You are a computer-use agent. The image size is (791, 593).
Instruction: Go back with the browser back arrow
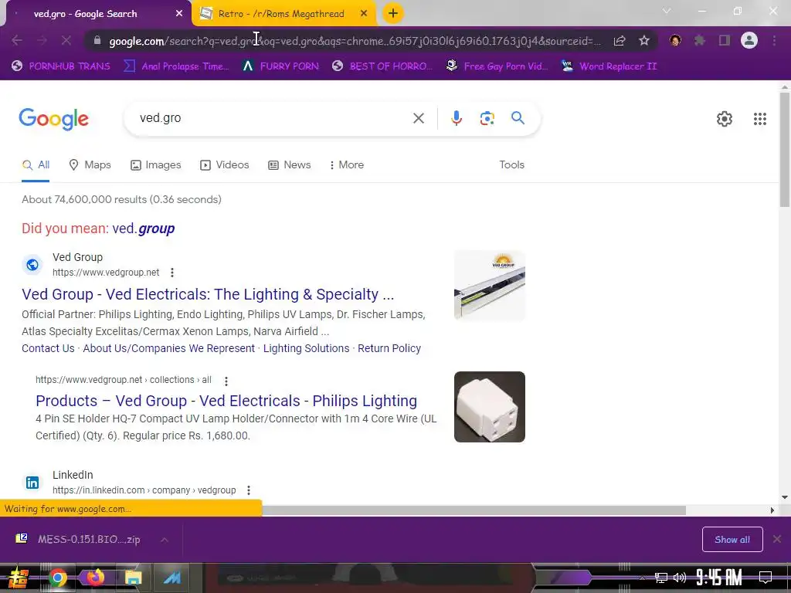coord(17,40)
